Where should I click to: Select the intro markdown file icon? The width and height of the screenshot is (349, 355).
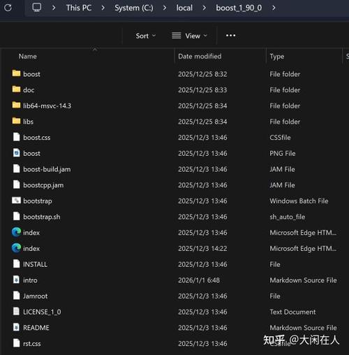[16, 280]
